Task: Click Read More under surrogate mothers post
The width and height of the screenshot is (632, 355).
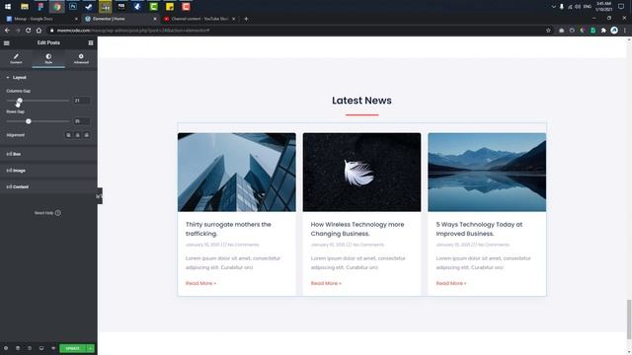Action: 200,283
